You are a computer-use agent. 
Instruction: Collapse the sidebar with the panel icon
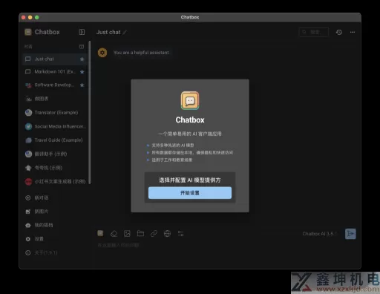pyautogui.click(x=82, y=32)
